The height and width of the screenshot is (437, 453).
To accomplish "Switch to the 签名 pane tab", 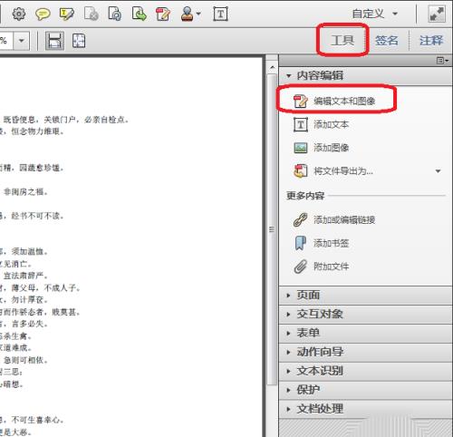I will pyautogui.click(x=387, y=40).
